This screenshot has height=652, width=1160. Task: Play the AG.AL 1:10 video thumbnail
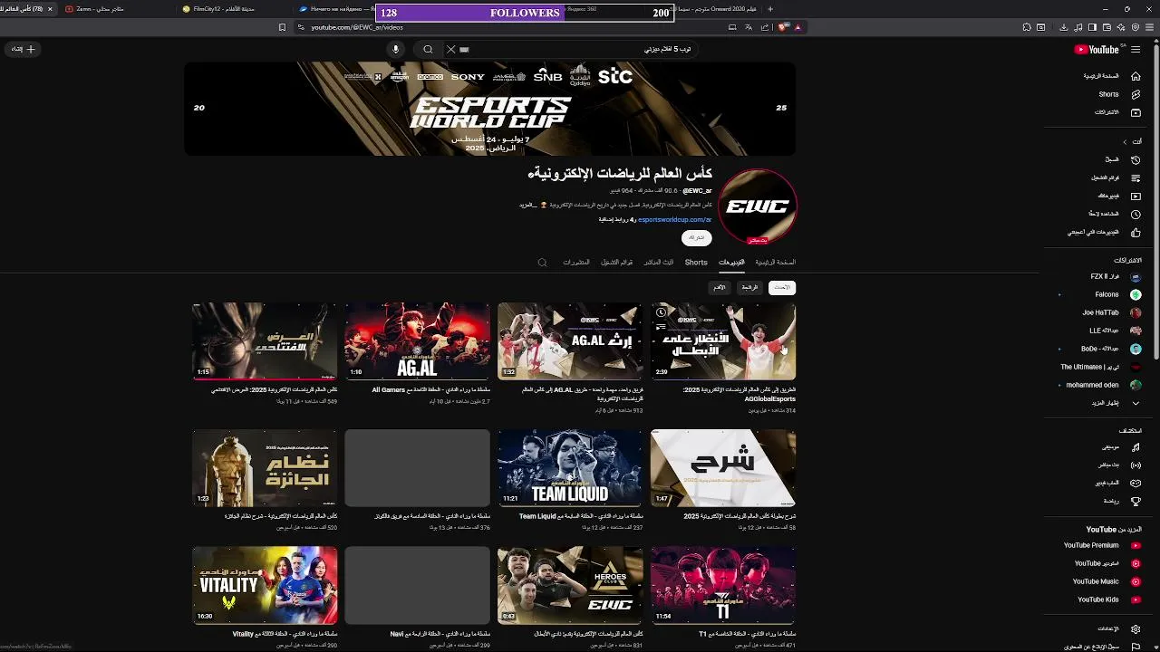417,341
